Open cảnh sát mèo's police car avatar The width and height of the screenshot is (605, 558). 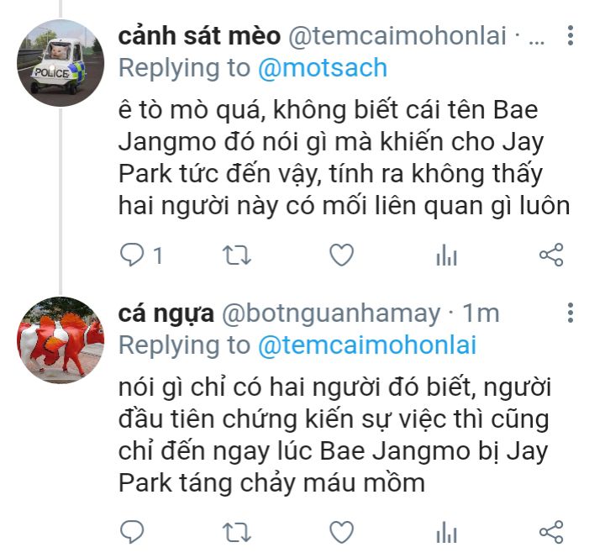click(x=60, y=63)
